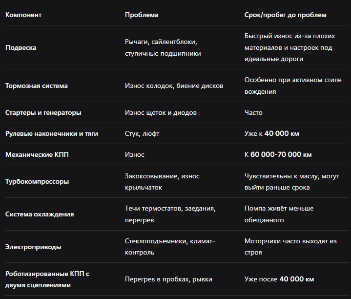Select the Механические КПП cell

tap(37, 154)
